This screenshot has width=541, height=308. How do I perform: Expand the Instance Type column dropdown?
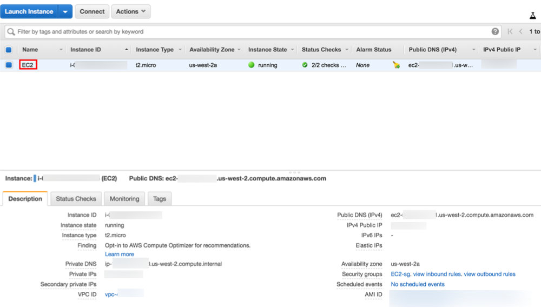pos(180,50)
